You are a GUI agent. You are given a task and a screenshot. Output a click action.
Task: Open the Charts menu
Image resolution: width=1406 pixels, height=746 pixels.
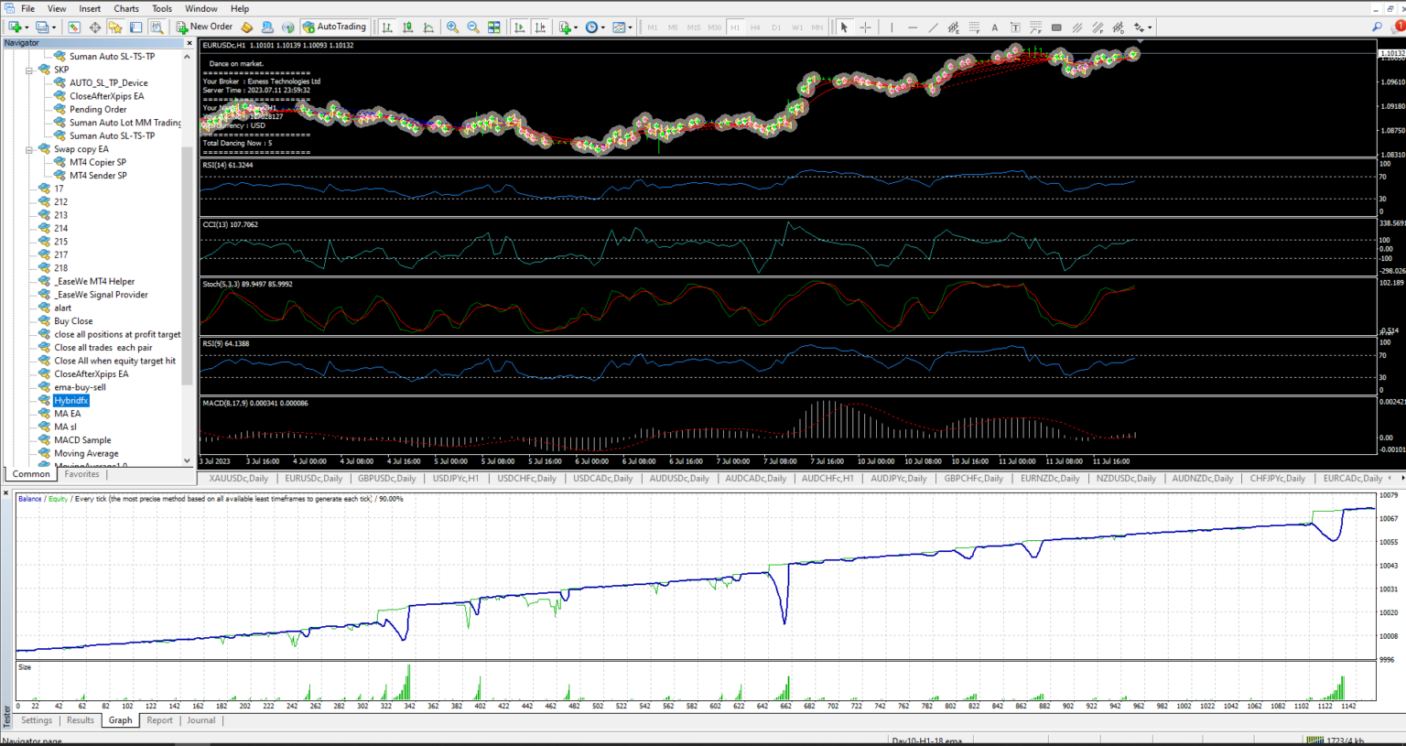pyautogui.click(x=125, y=8)
